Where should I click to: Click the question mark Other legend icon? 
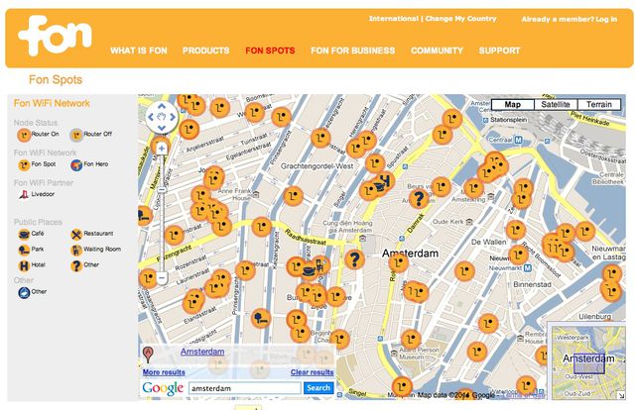(76, 265)
